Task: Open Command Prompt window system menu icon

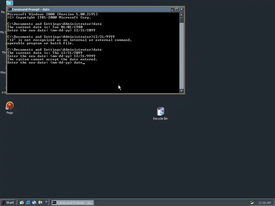Action: point(9,9)
